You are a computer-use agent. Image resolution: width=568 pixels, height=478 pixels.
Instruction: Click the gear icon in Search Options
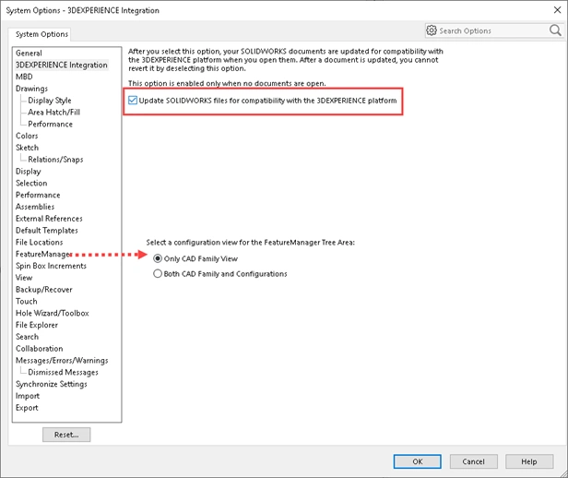(x=432, y=30)
